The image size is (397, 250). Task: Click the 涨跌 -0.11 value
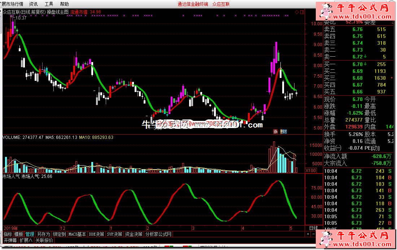(x=357, y=106)
